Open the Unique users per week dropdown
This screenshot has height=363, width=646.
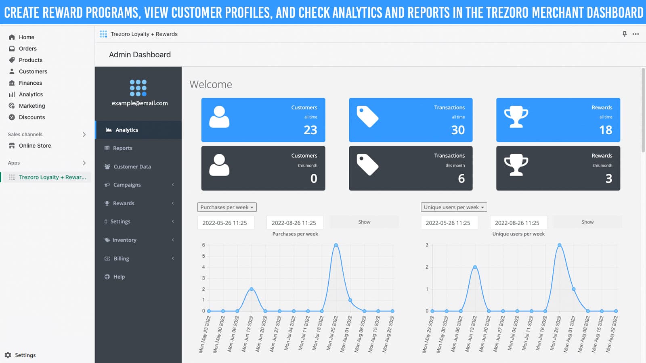pyautogui.click(x=454, y=207)
